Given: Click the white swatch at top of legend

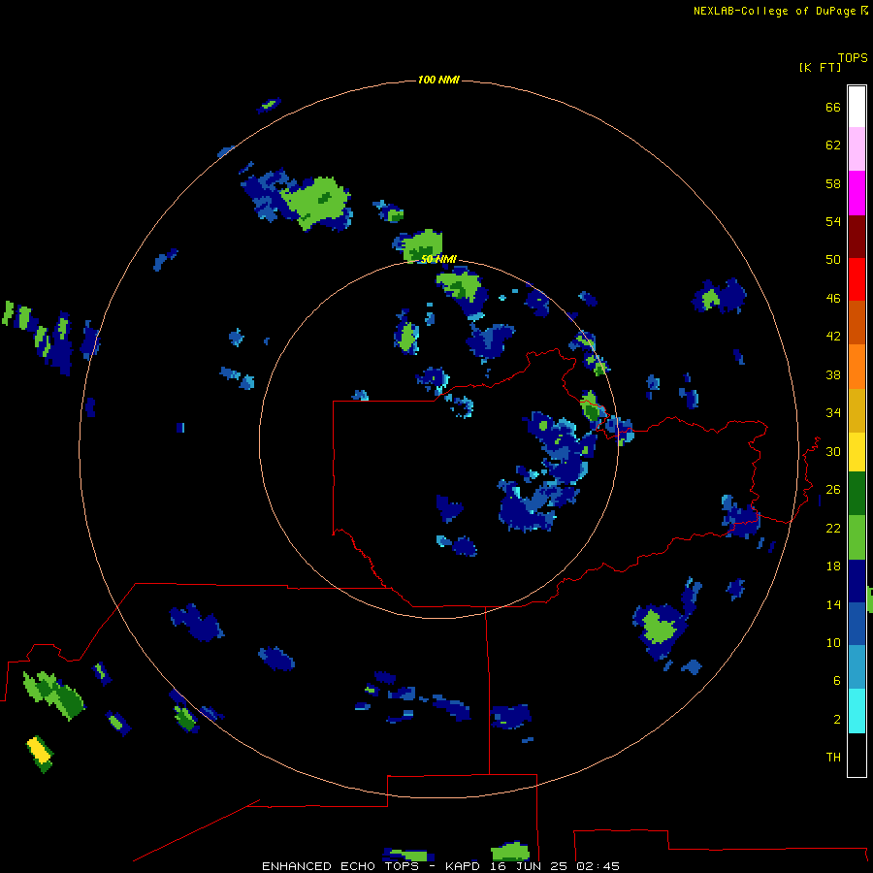Looking at the screenshot, I should coord(857,107).
